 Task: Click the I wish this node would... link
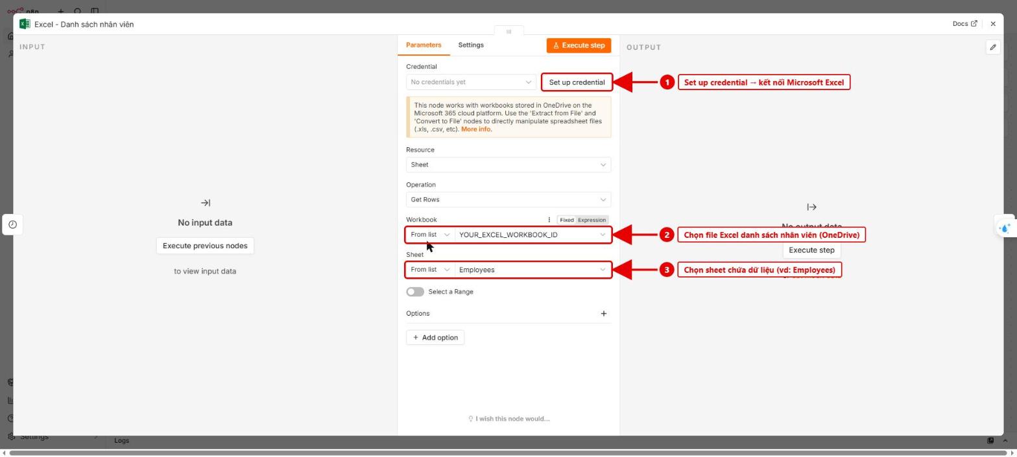[x=509, y=419]
